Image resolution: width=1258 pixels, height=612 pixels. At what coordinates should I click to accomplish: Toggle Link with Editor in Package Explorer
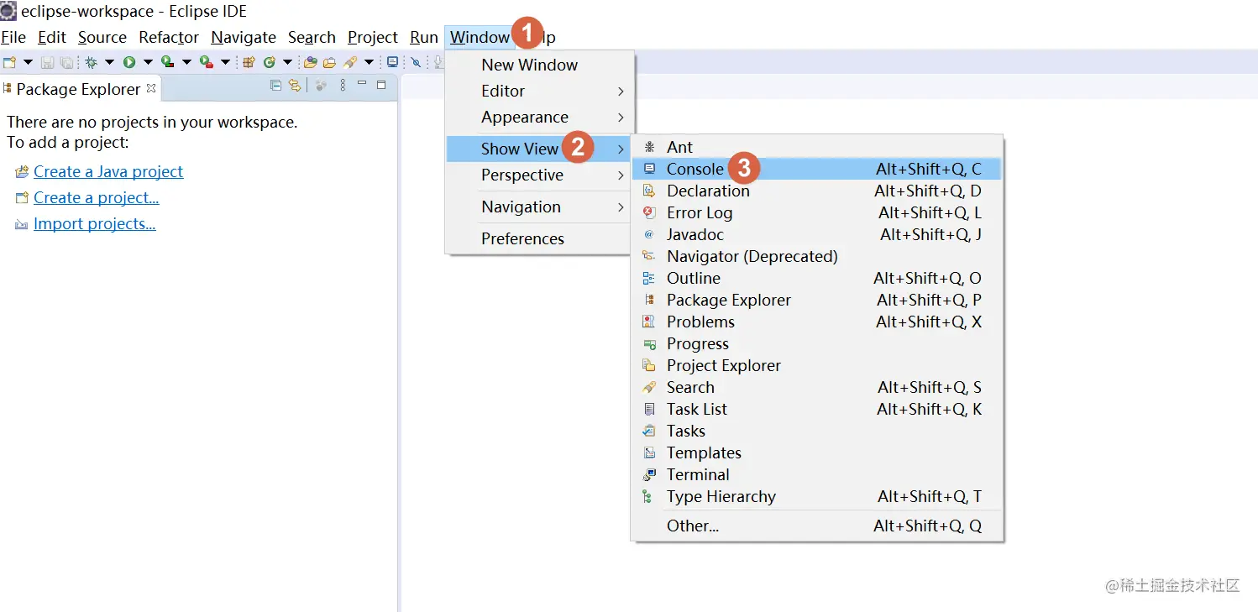tap(295, 85)
